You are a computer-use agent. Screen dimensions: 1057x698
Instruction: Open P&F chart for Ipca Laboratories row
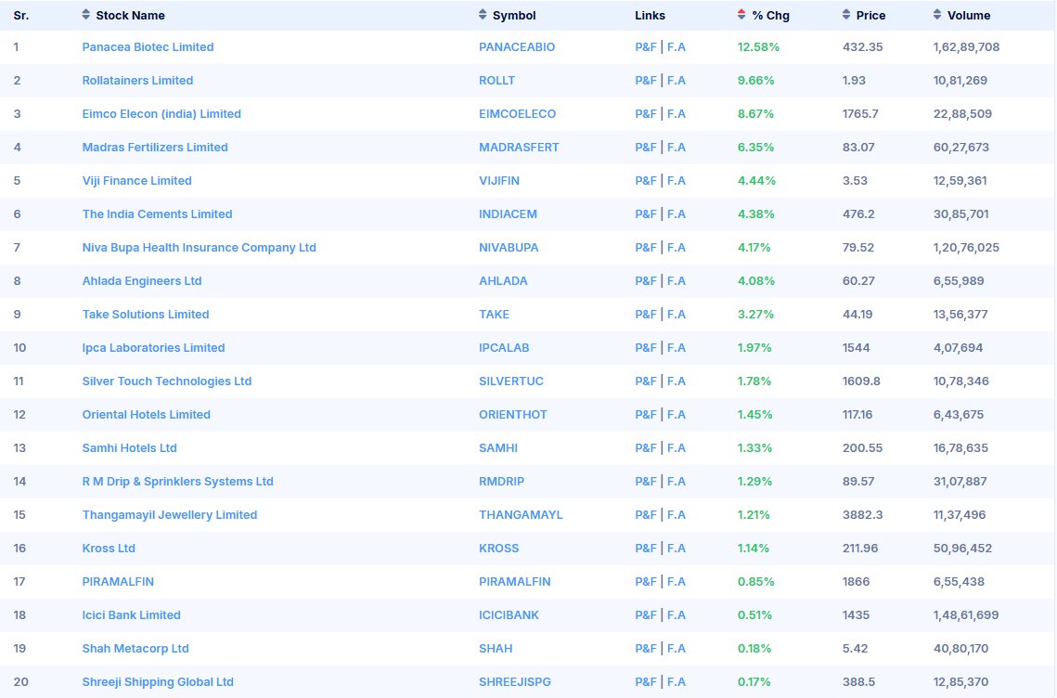(645, 348)
